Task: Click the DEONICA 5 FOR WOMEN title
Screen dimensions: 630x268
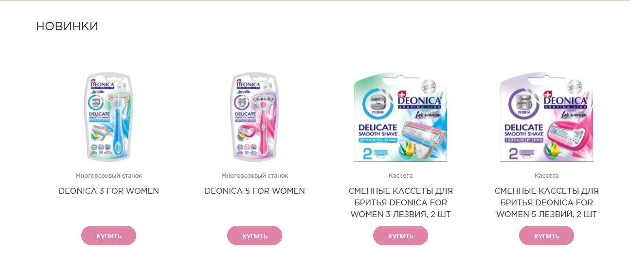Action: point(254,191)
